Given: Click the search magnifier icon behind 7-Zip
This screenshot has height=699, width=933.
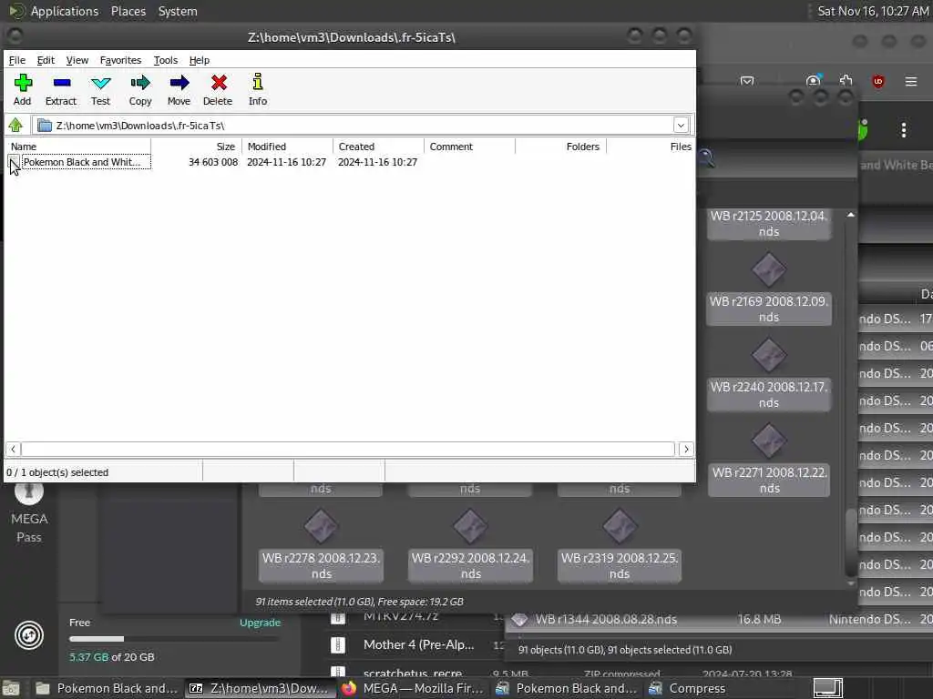Looking at the screenshot, I should (706, 158).
